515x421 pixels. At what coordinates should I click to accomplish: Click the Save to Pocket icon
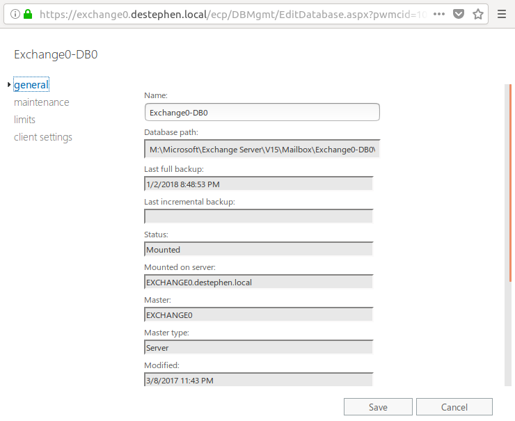point(459,14)
